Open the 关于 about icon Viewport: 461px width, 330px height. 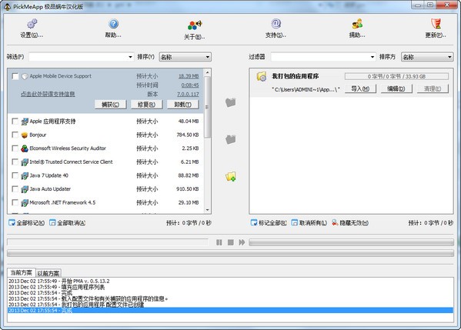(195, 25)
